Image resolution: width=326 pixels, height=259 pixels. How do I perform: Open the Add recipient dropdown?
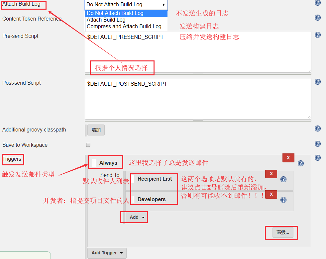[x=137, y=217]
